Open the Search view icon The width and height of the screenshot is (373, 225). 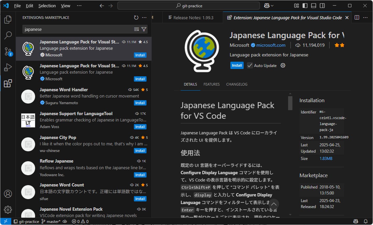click(x=8, y=35)
